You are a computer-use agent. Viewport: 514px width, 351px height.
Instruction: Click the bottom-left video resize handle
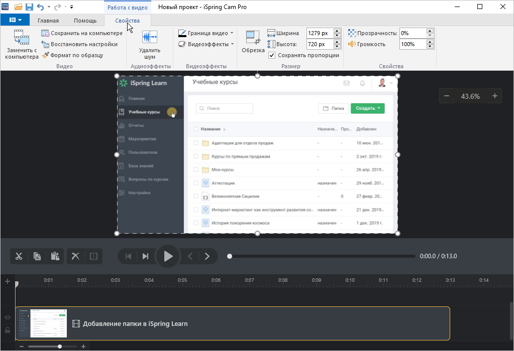point(117,233)
